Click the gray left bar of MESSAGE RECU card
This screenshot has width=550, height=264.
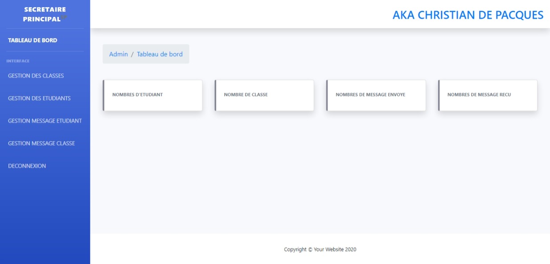pos(439,95)
